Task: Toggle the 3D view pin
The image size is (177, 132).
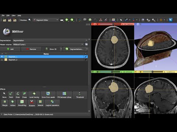Action: coord(135,24)
